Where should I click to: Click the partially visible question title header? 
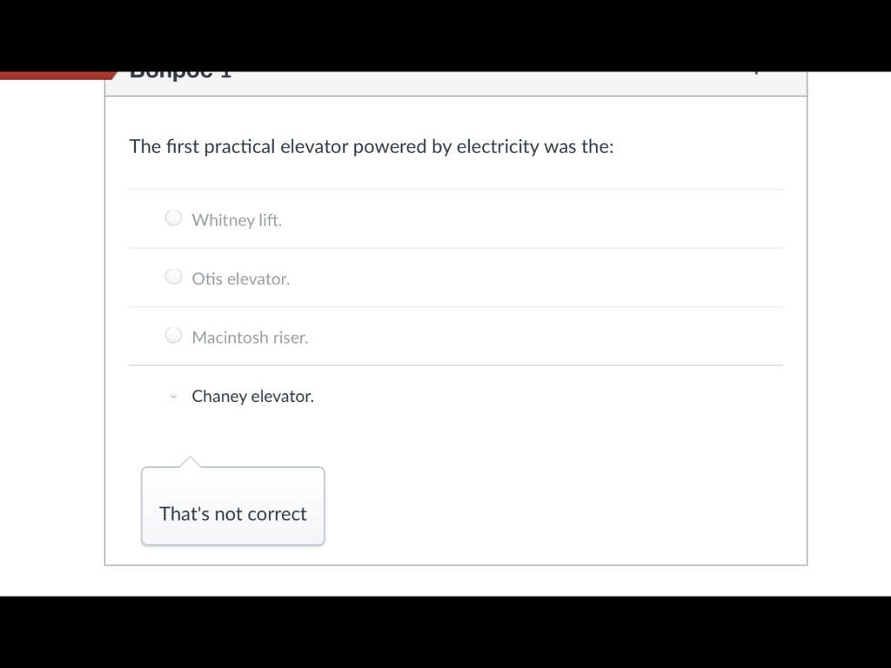pyautogui.click(x=180, y=75)
